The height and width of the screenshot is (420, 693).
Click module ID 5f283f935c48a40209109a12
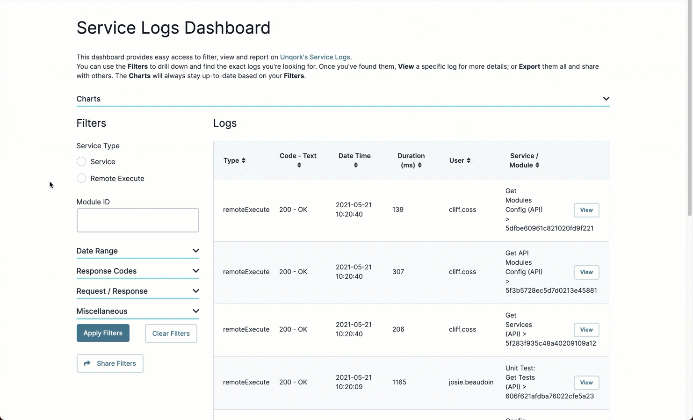tap(551, 343)
